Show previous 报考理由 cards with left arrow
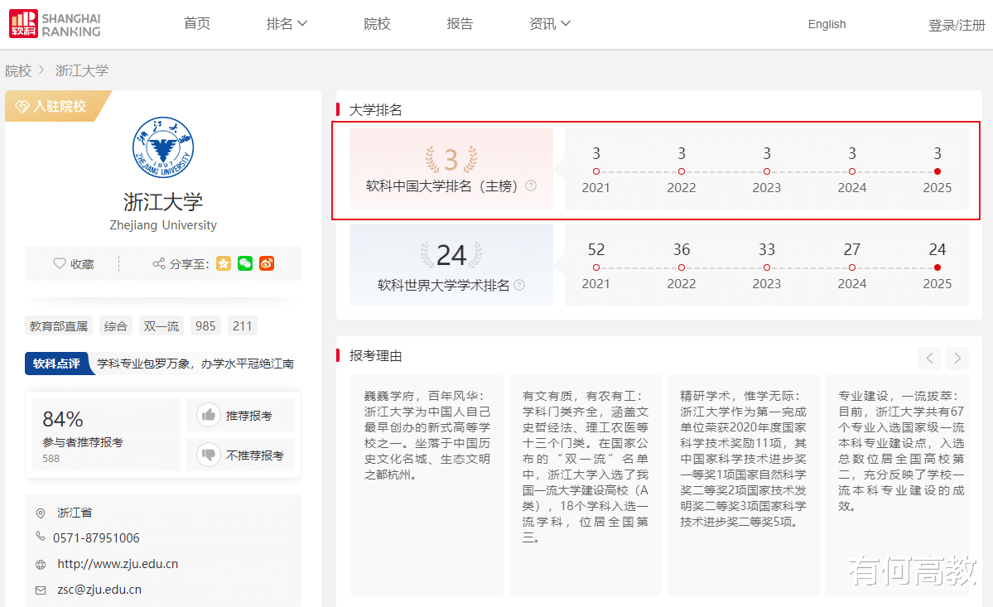 (x=929, y=359)
